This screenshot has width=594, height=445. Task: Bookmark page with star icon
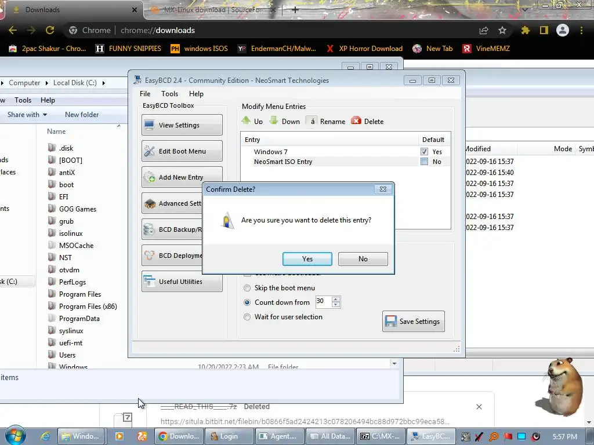(x=502, y=30)
